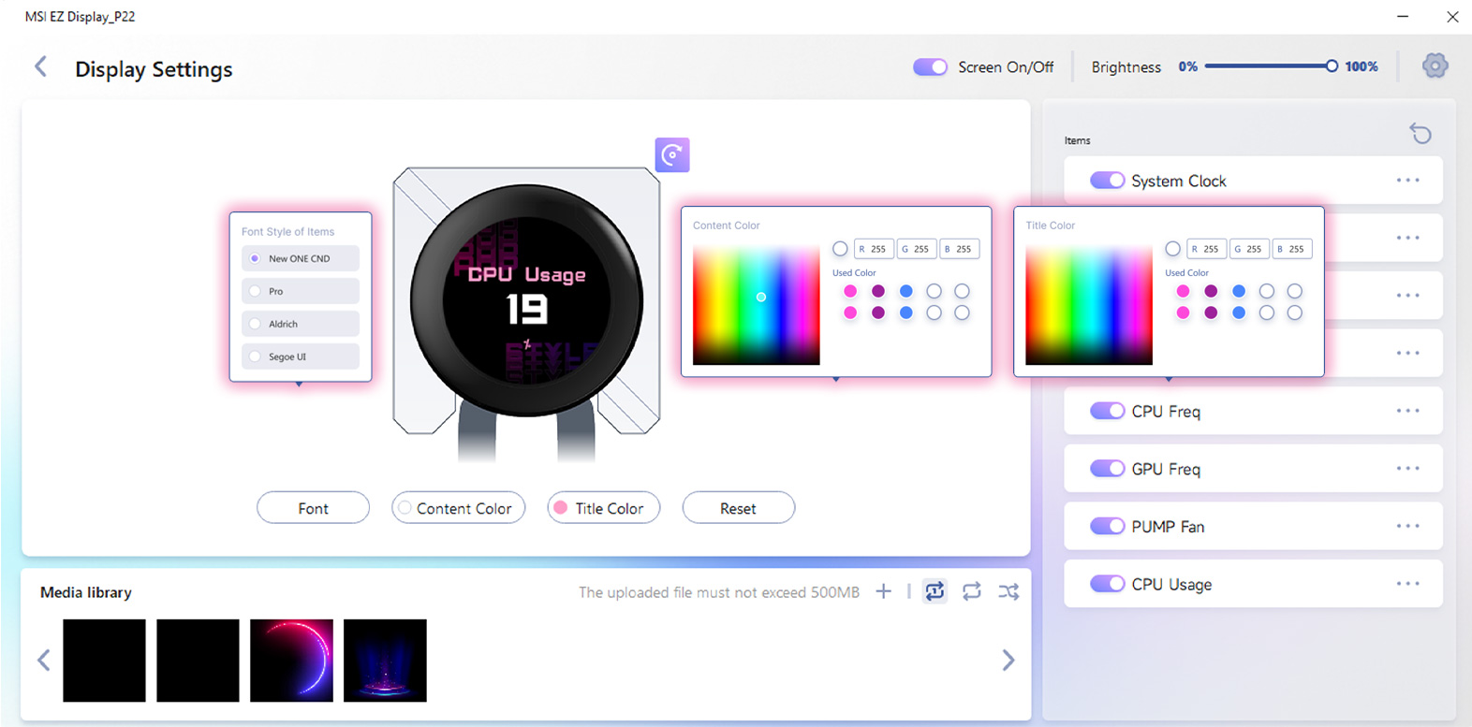The height and width of the screenshot is (727, 1472).
Task: Click the "Brightness" label in the top bar
Action: tap(1126, 67)
